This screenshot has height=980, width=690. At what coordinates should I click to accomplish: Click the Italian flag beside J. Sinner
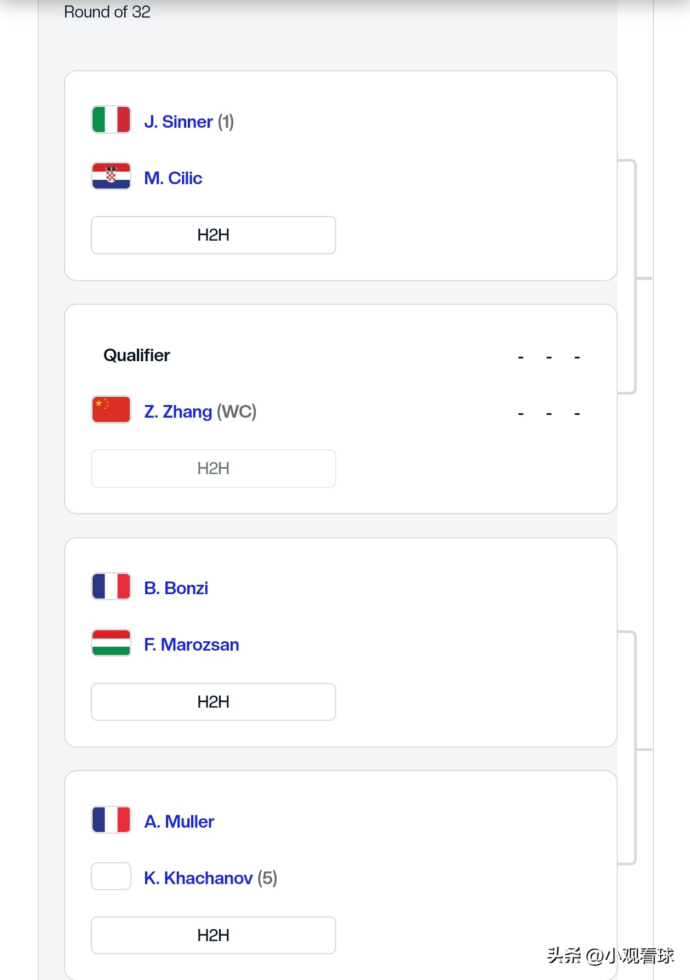pos(111,120)
